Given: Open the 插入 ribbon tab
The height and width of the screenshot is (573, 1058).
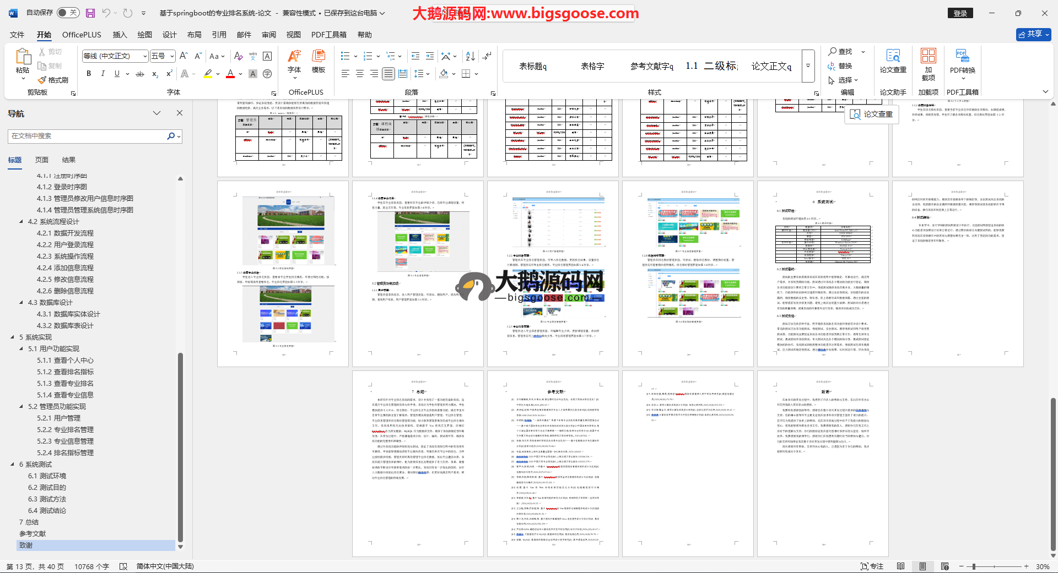Looking at the screenshot, I should [x=120, y=35].
